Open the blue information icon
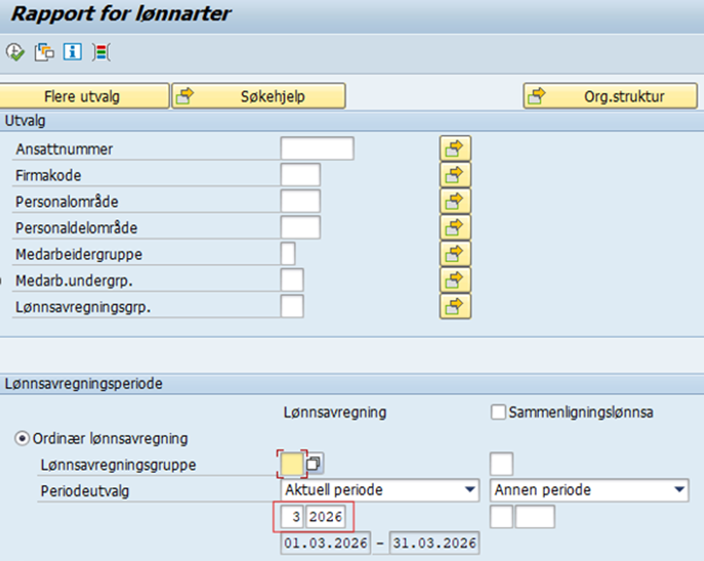This screenshot has width=704, height=561. click(72, 52)
